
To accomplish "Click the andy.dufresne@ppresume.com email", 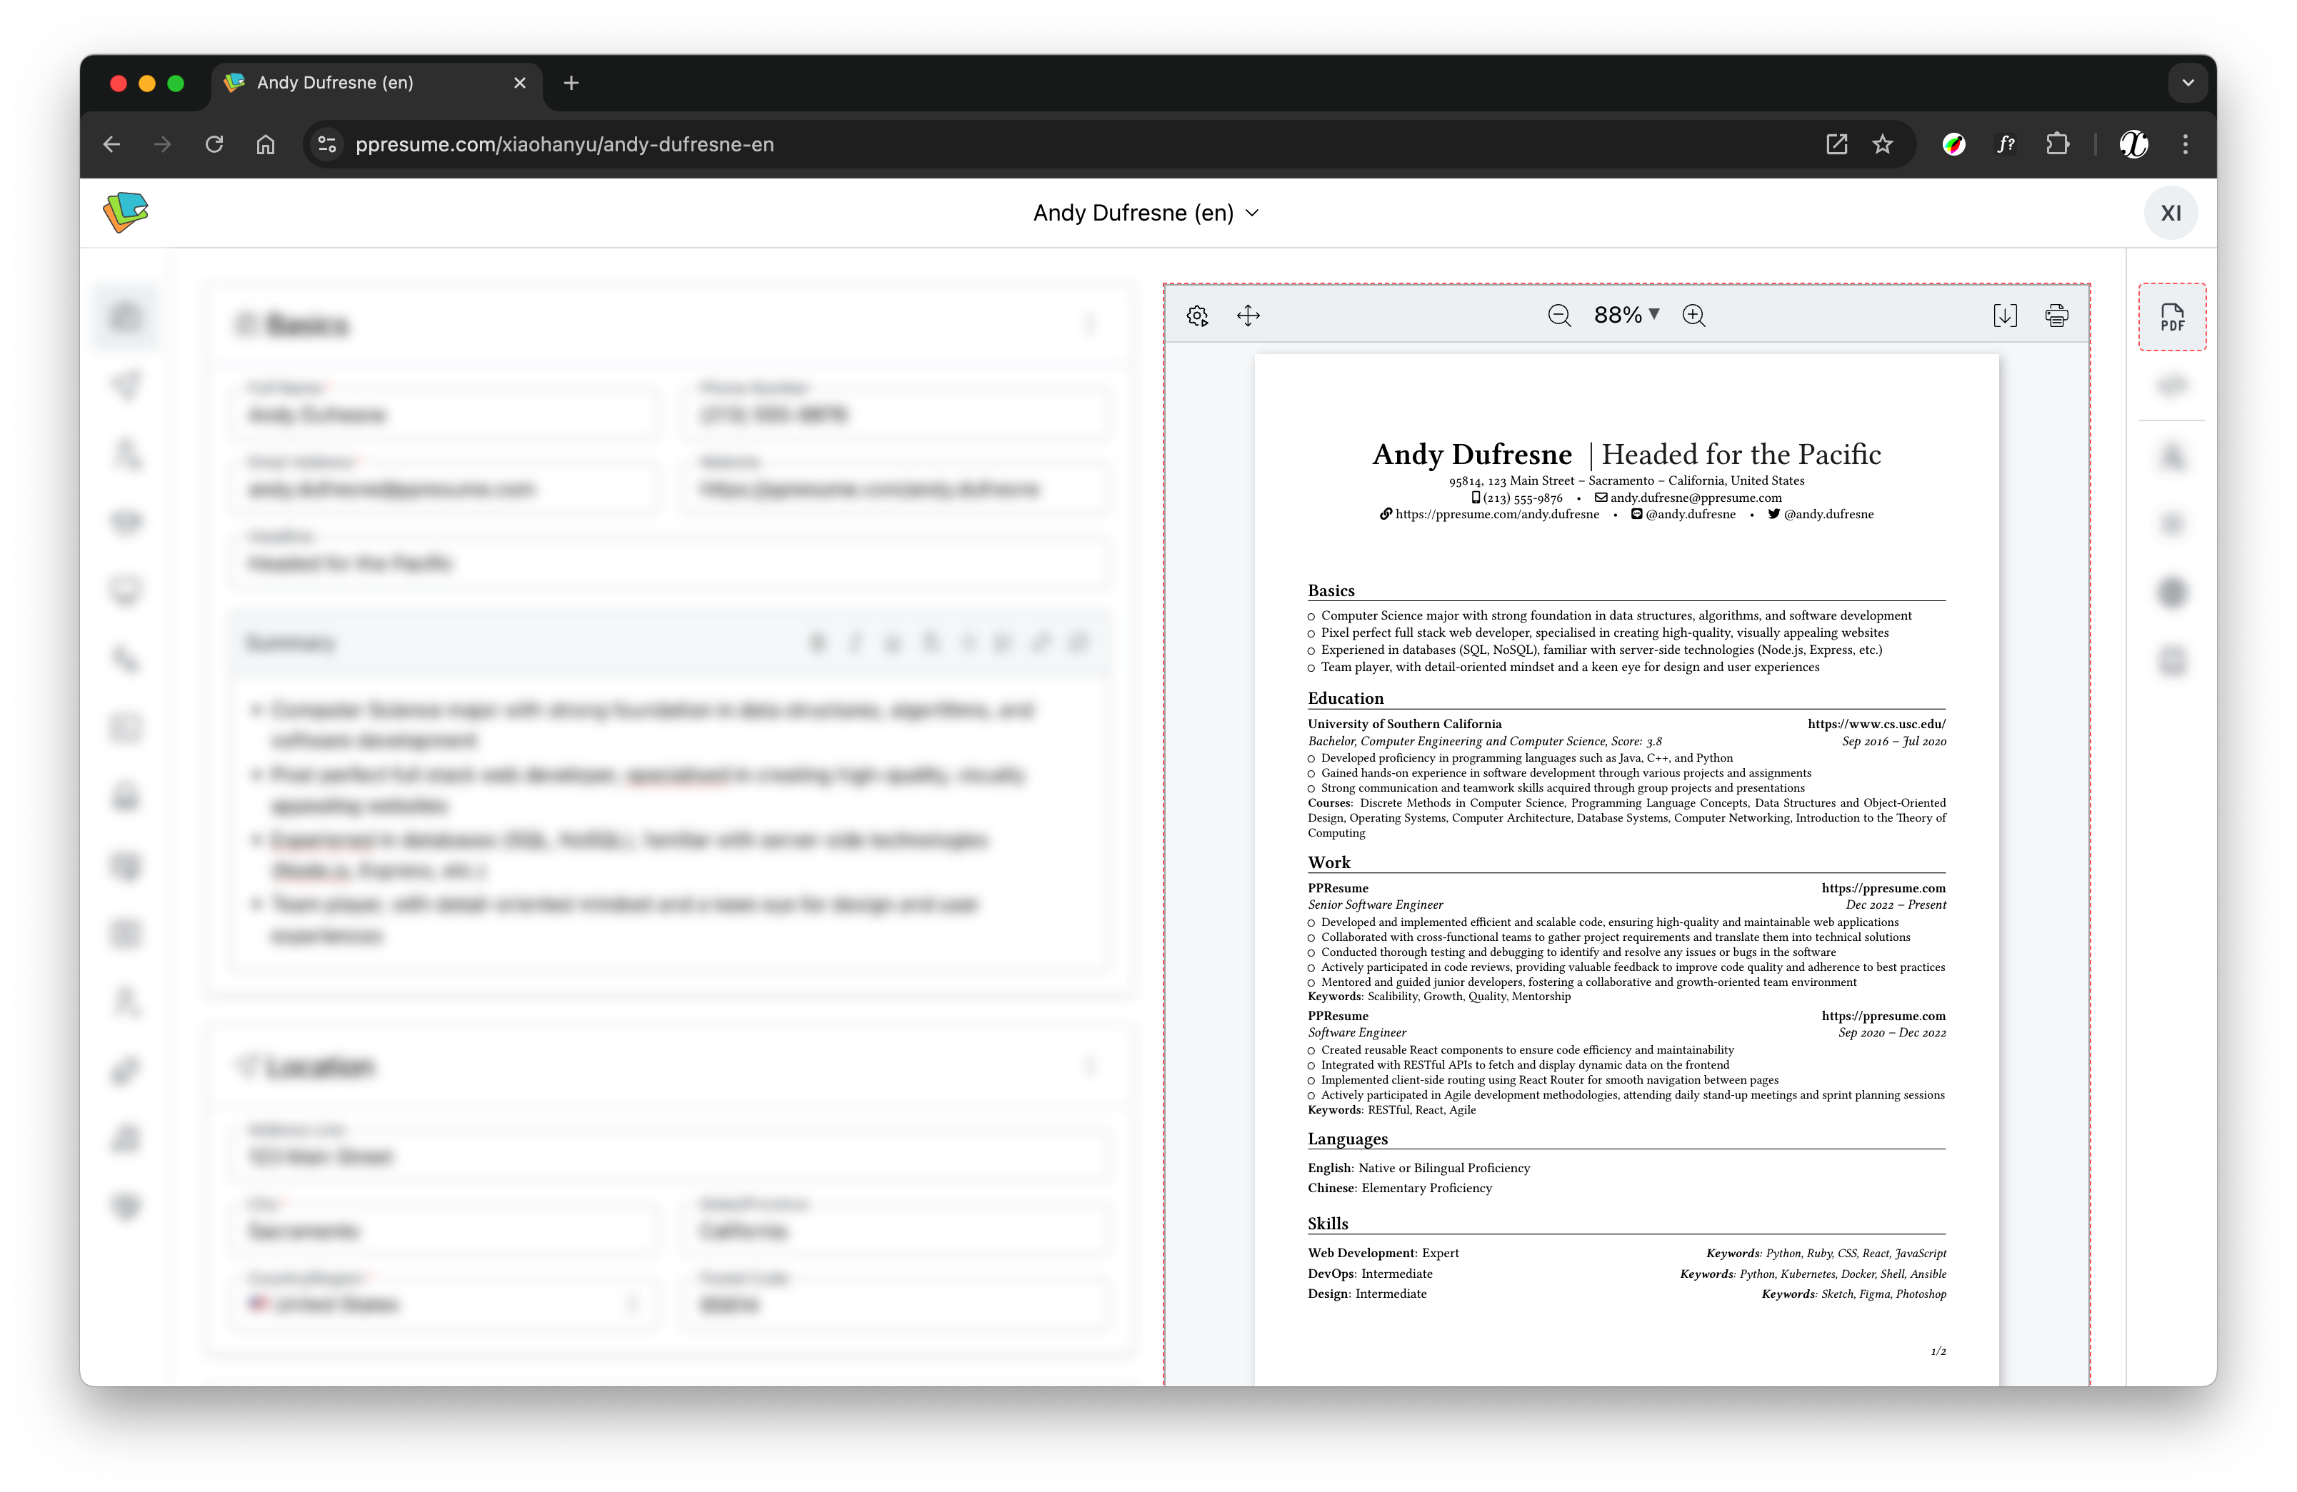I will pos(1695,498).
